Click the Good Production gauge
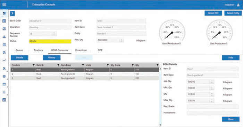The image size is (243, 127). click(x=172, y=32)
